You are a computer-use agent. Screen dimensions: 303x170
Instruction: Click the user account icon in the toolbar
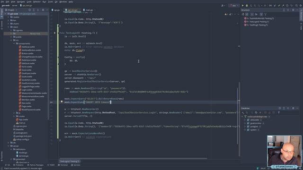tap(223, 6)
